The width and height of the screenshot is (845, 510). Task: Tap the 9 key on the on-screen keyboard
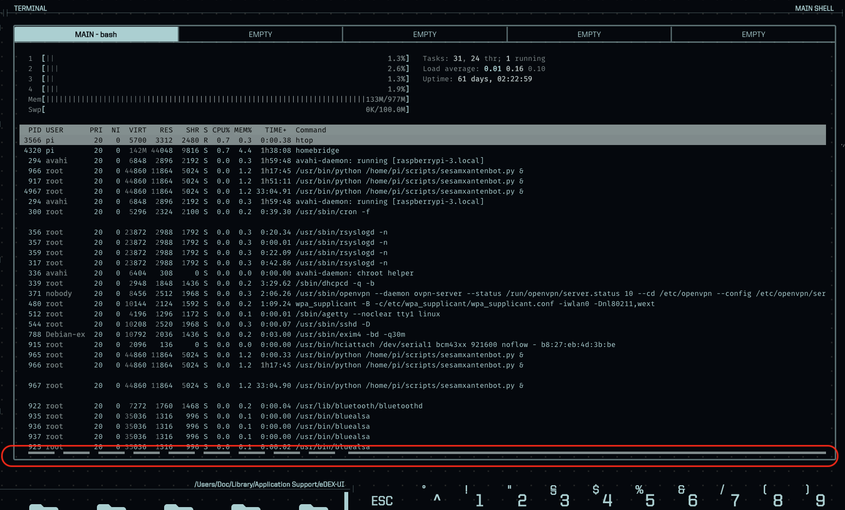point(820,500)
